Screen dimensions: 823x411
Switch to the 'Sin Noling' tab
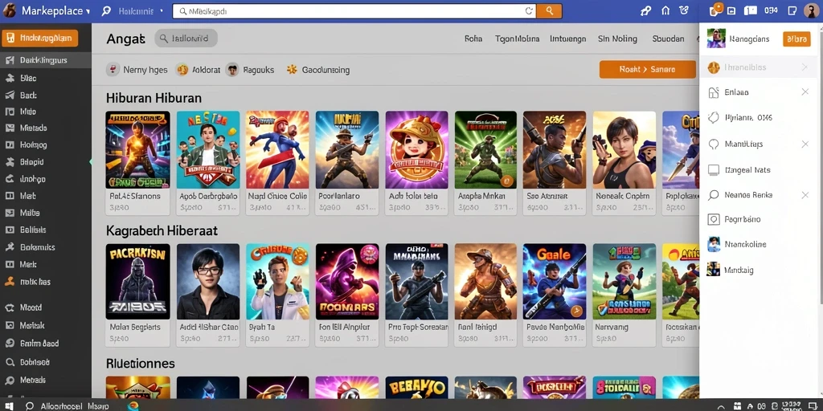tap(617, 39)
